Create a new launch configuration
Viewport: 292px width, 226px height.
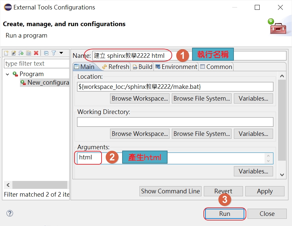[6, 53]
